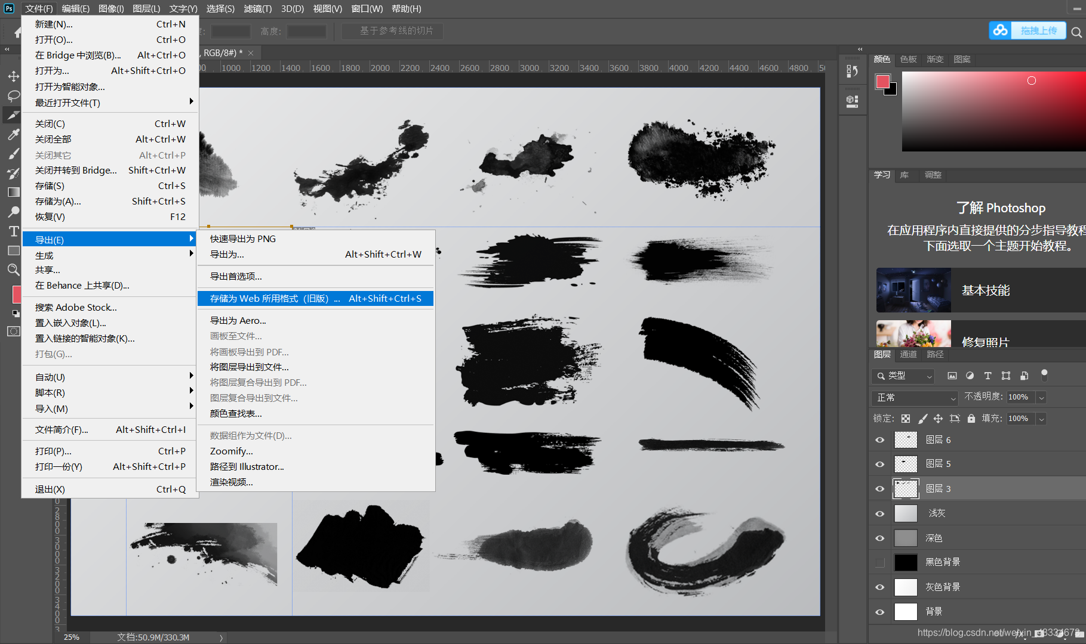The width and height of the screenshot is (1086, 644).
Task: Open the History panel icon in the dock
Action: [x=853, y=71]
